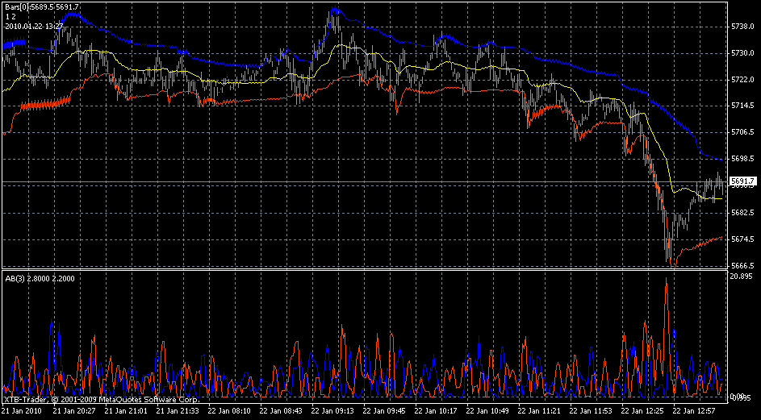The height and width of the screenshot is (420, 761).
Task: Click the 5730.0 price axis label
Action: (x=742, y=53)
